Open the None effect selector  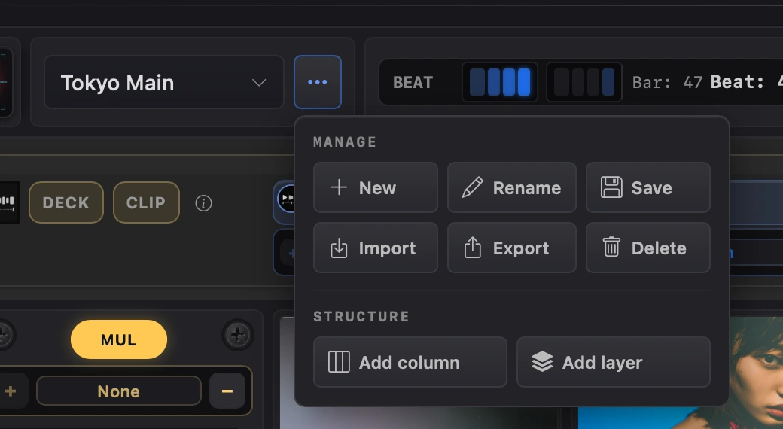click(x=119, y=391)
